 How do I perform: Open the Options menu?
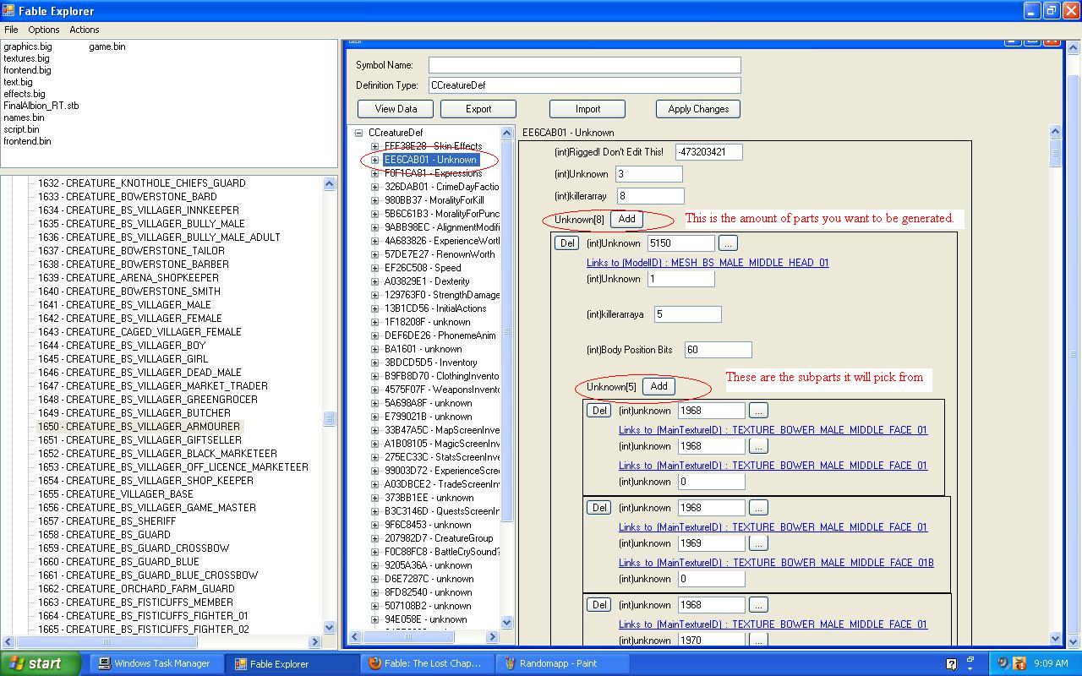tap(43, 30)
